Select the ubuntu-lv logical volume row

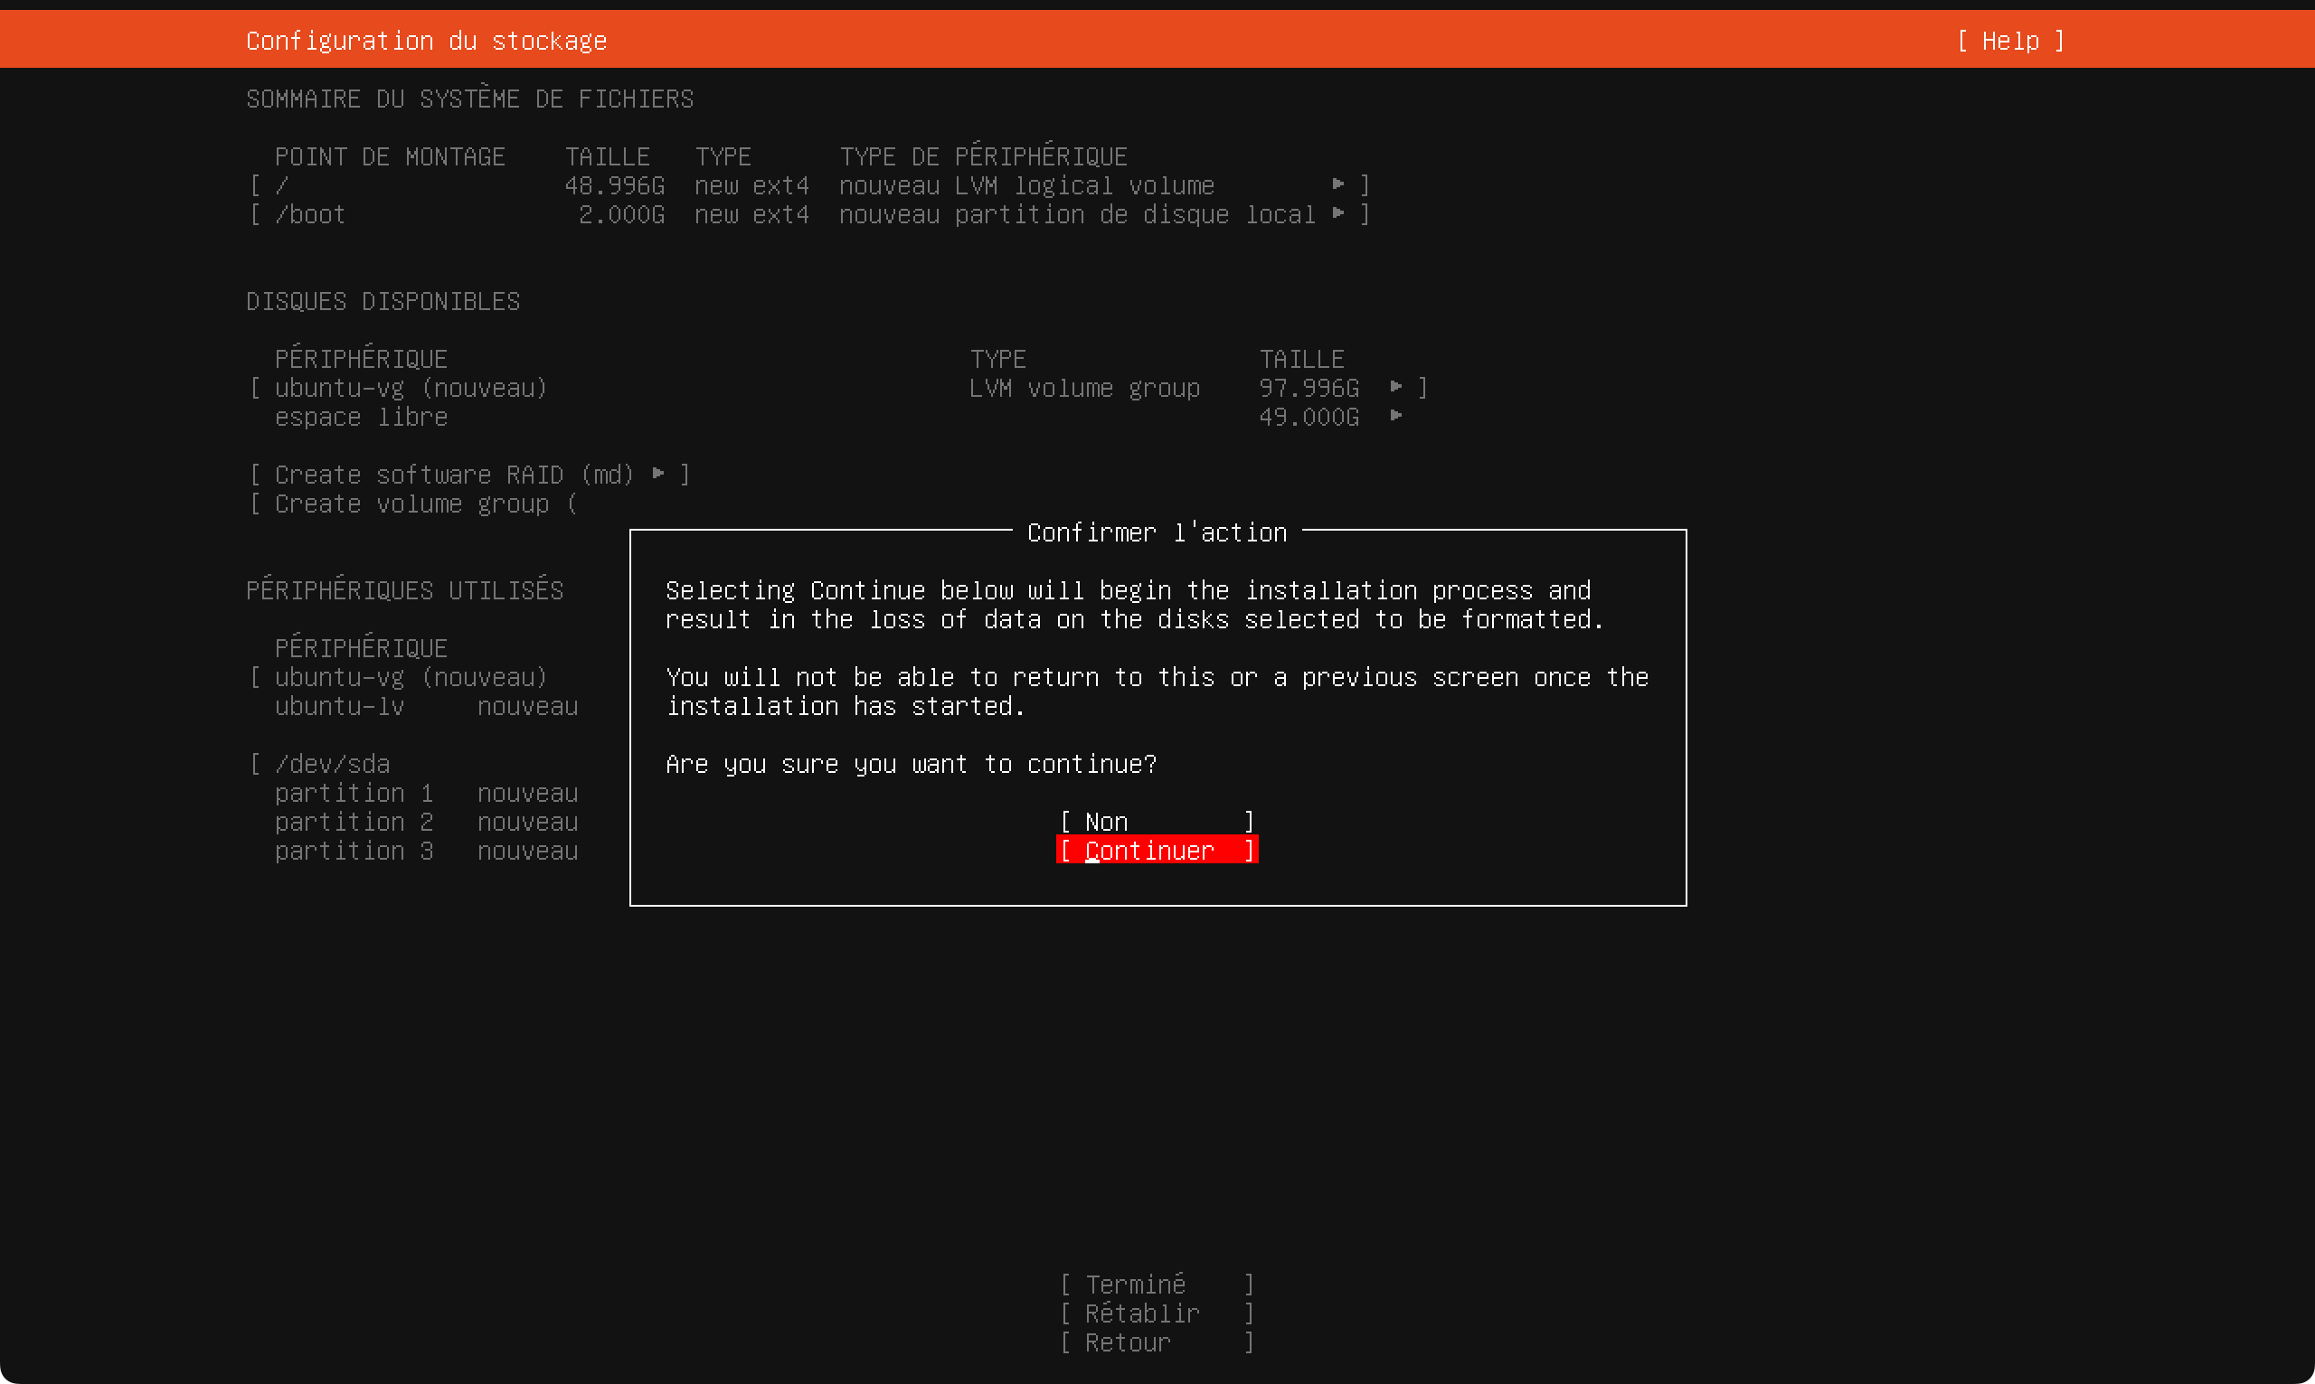339,706
